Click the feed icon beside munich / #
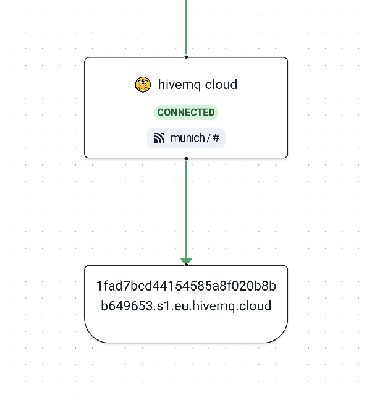 [159, 138]
